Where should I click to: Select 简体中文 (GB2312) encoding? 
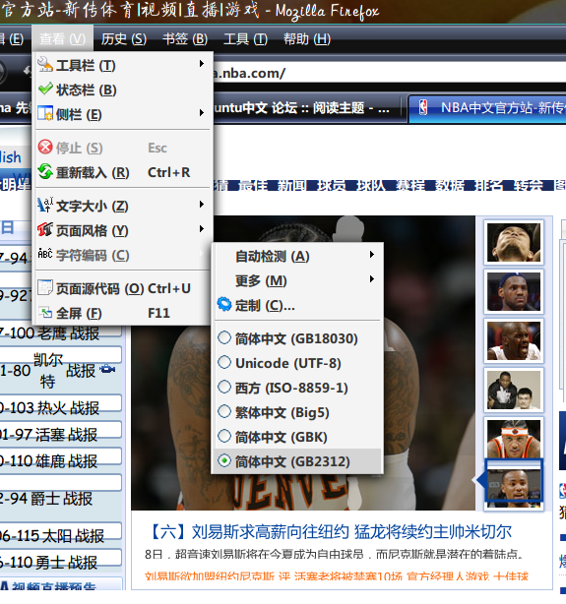pyautogui.click(x=297, y=461)
